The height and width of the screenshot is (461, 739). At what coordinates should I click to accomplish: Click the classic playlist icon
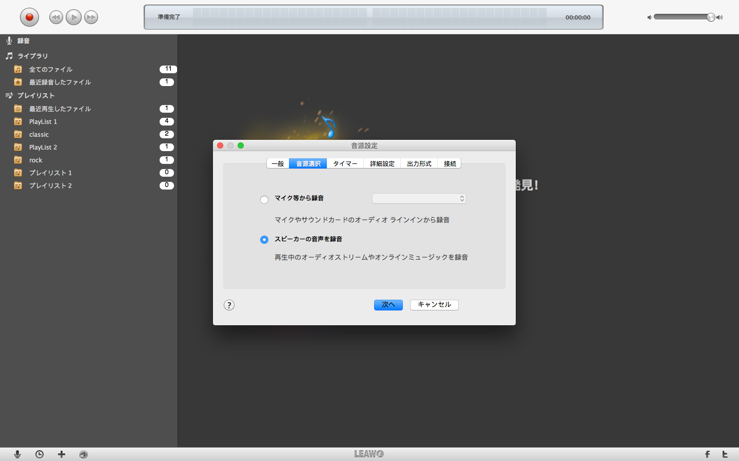(x=18, y=134)
